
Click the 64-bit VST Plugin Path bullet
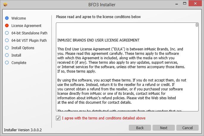coord(7,40)
